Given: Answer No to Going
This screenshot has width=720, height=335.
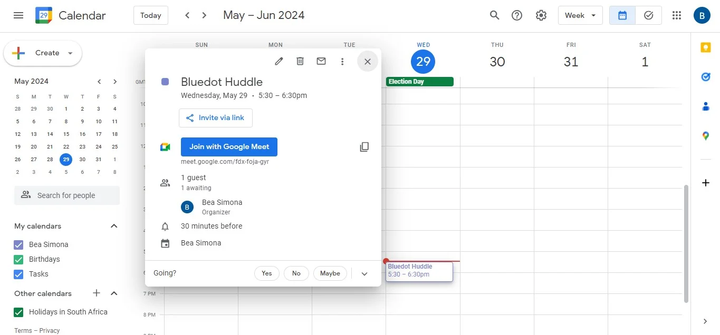Looking at the screenshot, I should coord(296,273).
